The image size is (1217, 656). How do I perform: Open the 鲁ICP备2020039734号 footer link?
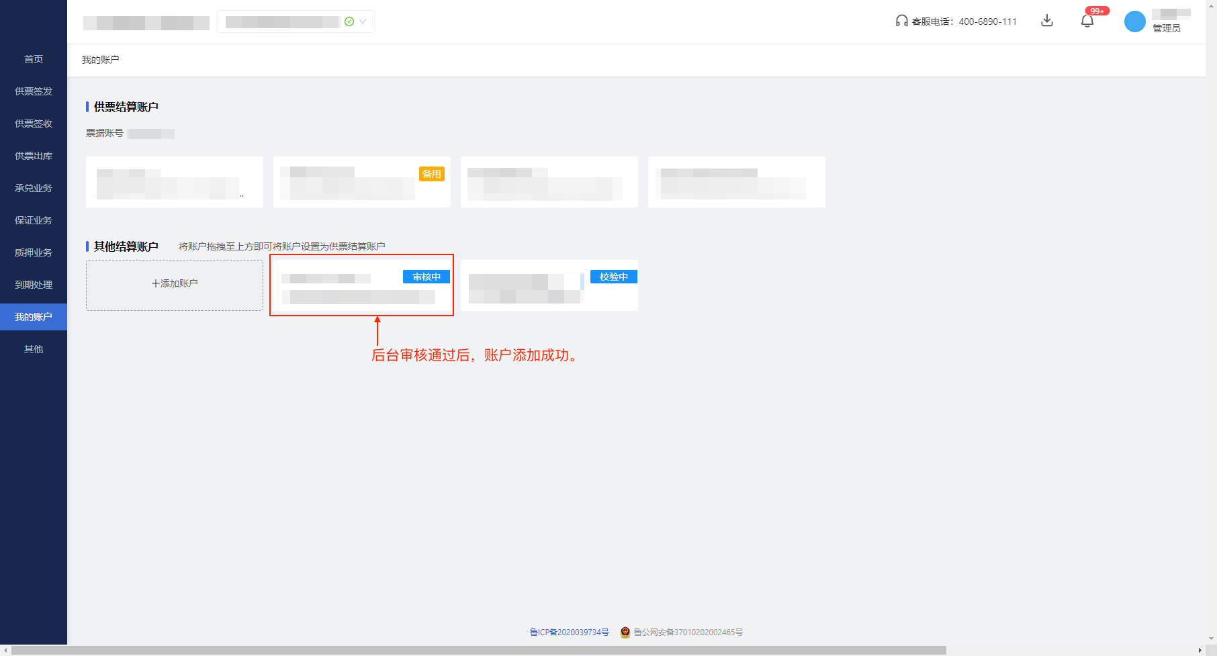click(x=568, y=632)
